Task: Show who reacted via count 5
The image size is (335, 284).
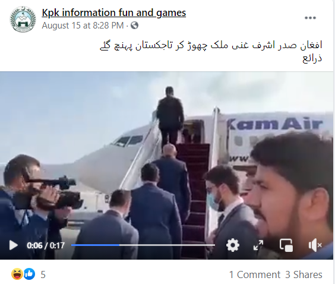Action: 43,274
